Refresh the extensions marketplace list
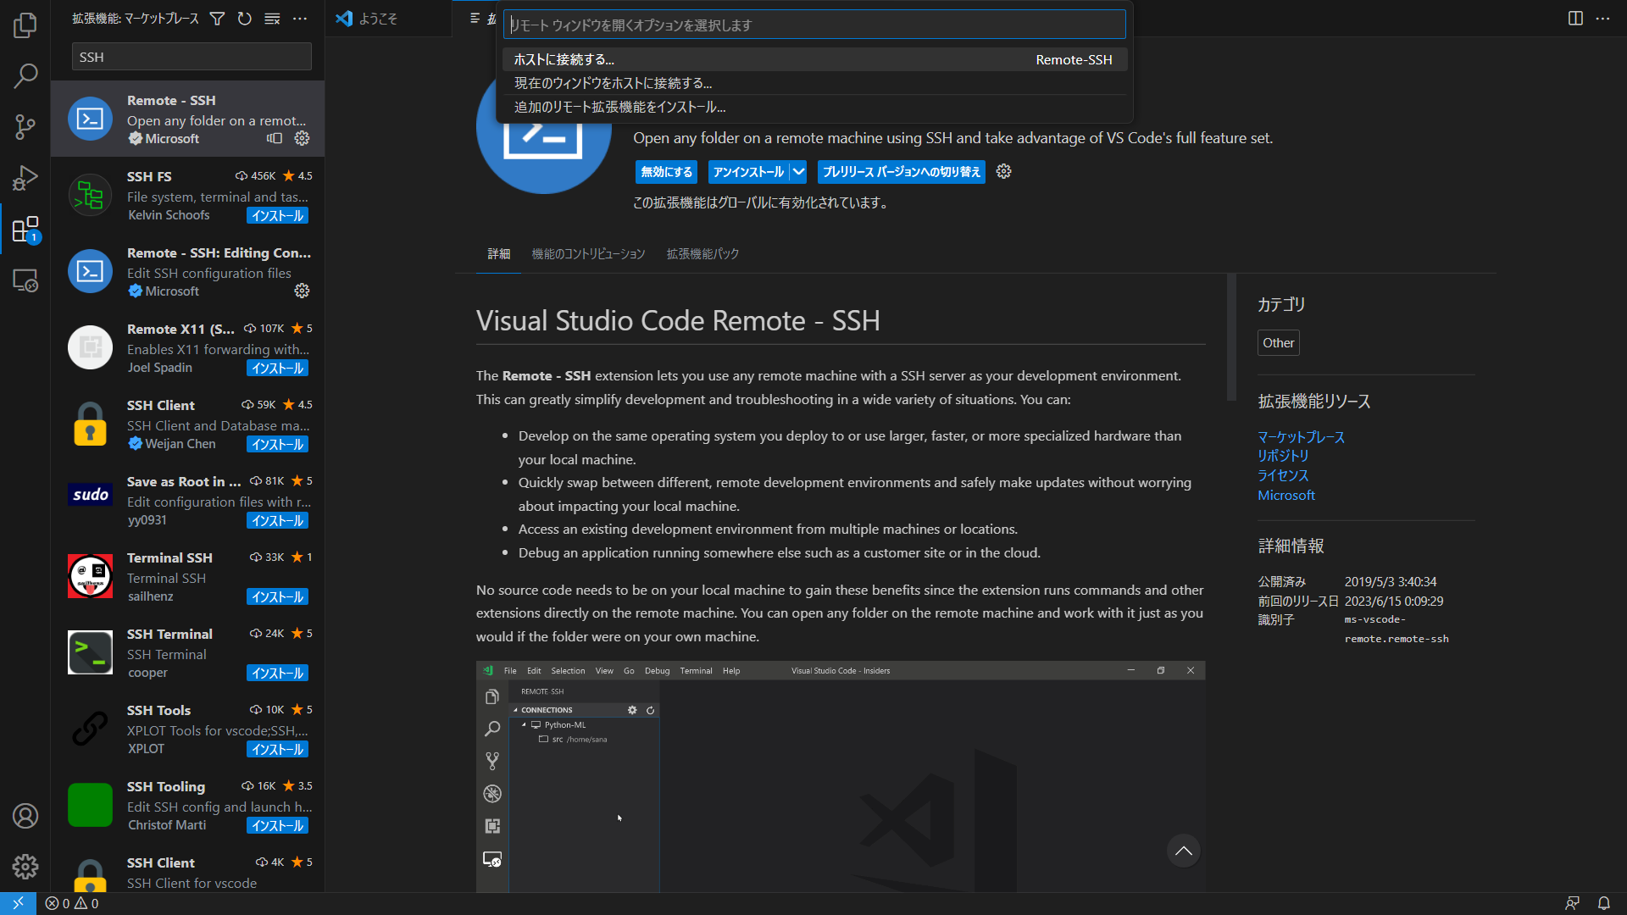 pos(245,19)
